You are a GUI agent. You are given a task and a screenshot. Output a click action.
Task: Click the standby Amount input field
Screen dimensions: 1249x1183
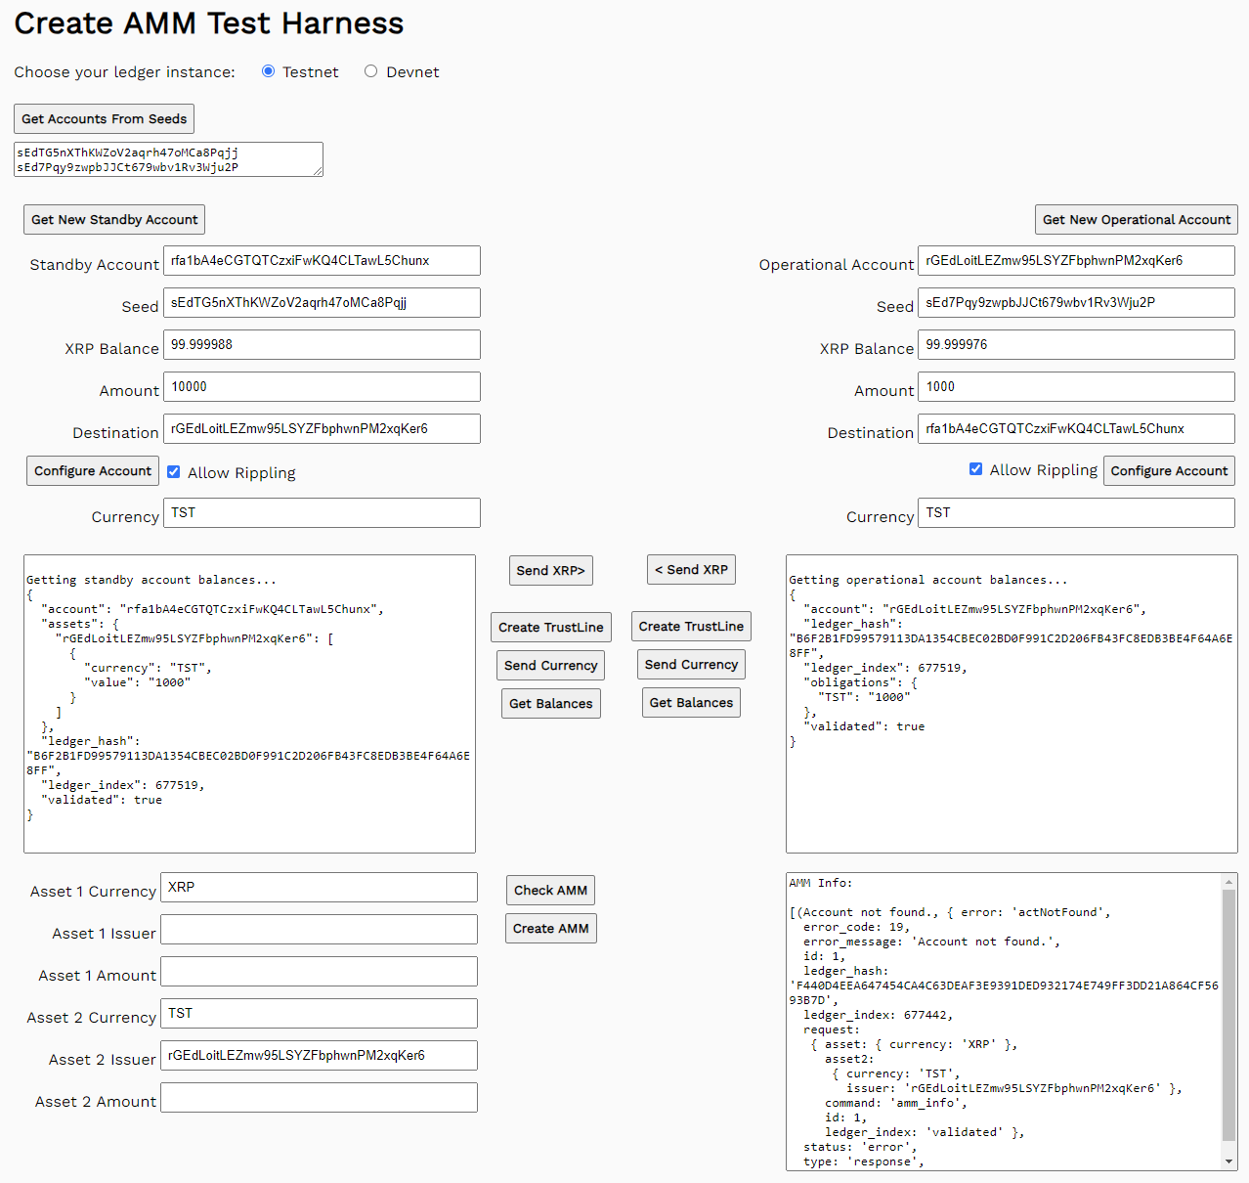click(x=322, y=387)
